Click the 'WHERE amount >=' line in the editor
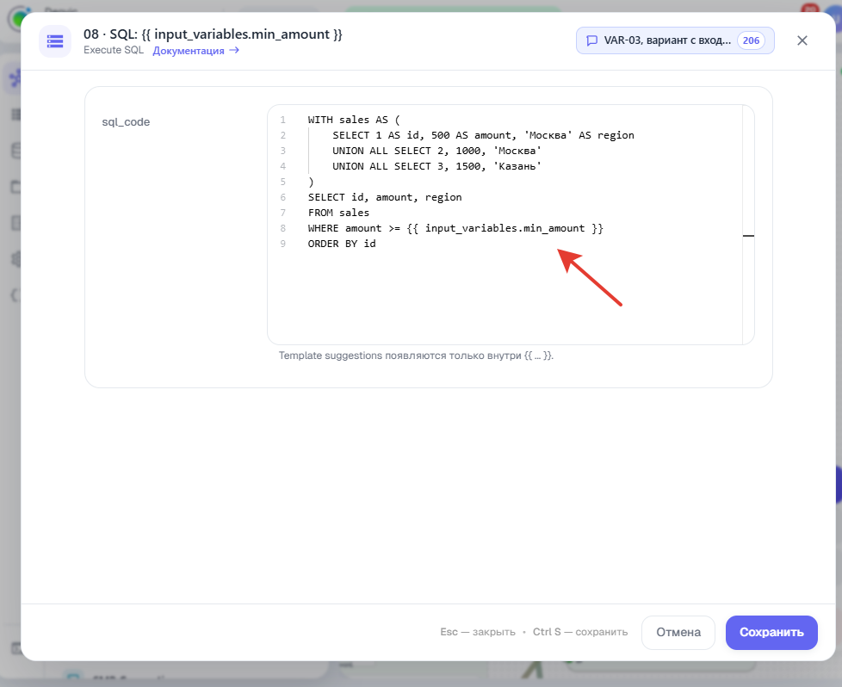The height and width of the screenshot is (687, 842). click(455, 228)
